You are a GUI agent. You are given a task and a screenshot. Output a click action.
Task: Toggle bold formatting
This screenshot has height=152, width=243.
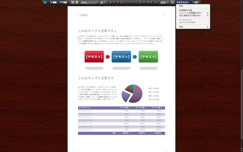click(x=110, y=2)
